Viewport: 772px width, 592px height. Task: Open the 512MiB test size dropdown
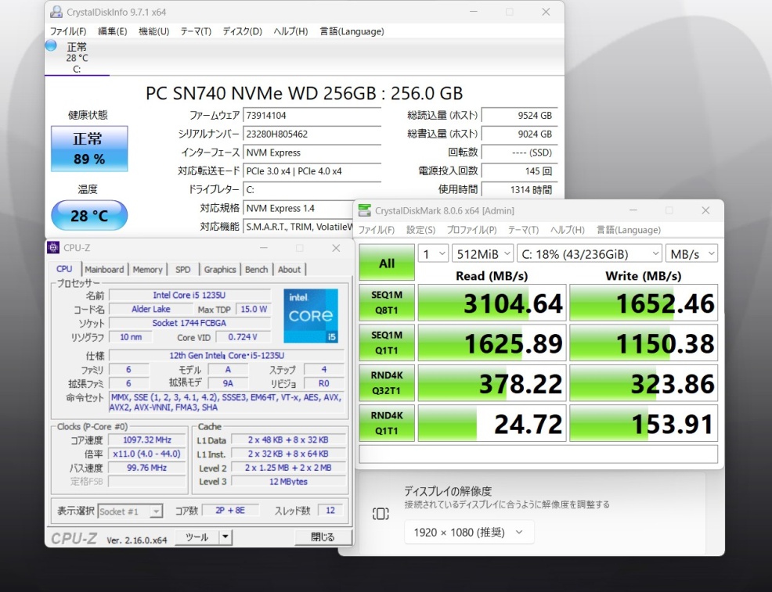482,254
